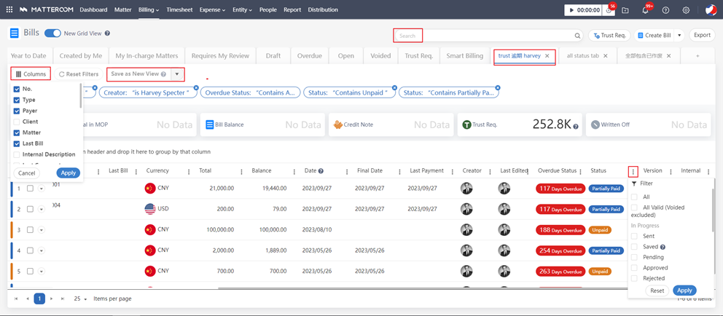Uncheck the Payer column checkbox
The image size is (723, 316).
(17, 111)
